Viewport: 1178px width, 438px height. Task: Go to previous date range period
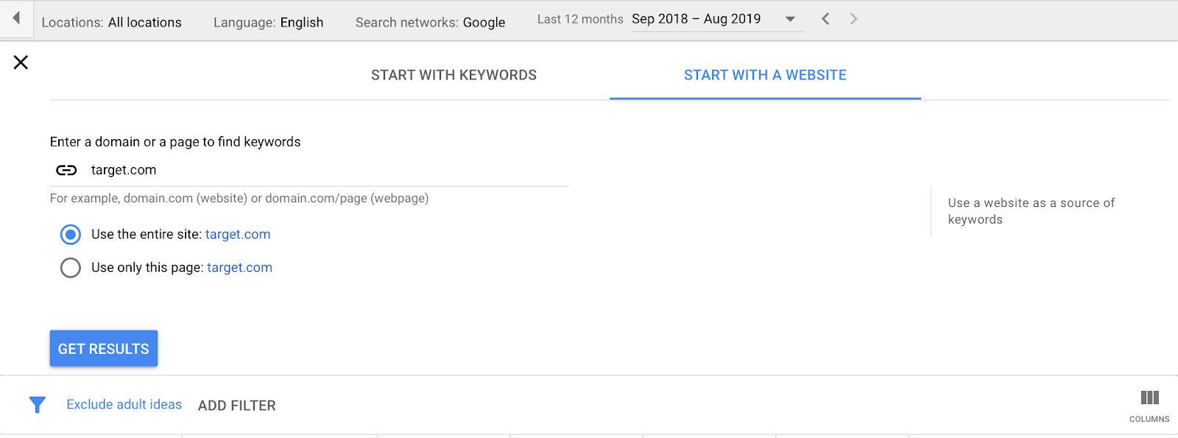click(x=825, y=19)
